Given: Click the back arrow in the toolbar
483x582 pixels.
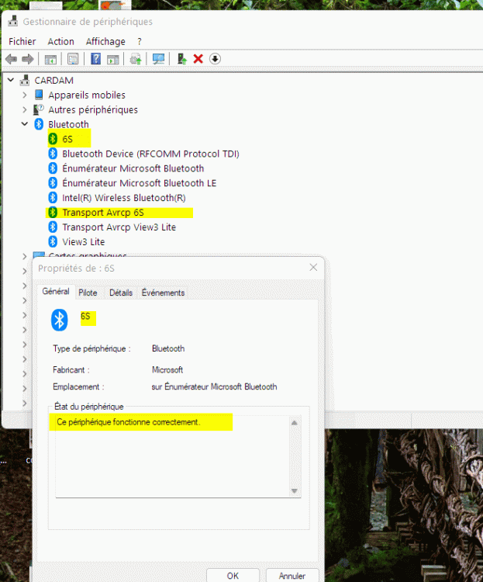Looking at the screenshot, I should click(11, 59).
